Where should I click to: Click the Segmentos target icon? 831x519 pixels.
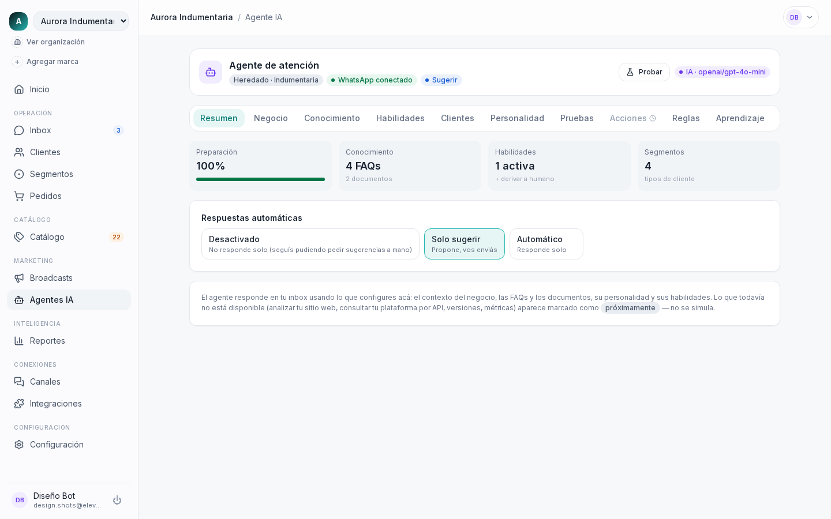[x=19, y=174]
